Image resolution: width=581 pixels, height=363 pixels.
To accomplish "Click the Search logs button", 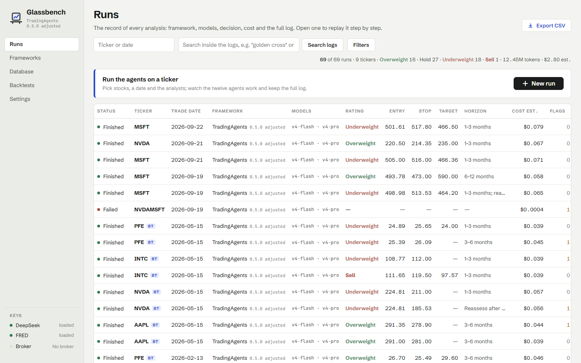I will tap(322, 45).
